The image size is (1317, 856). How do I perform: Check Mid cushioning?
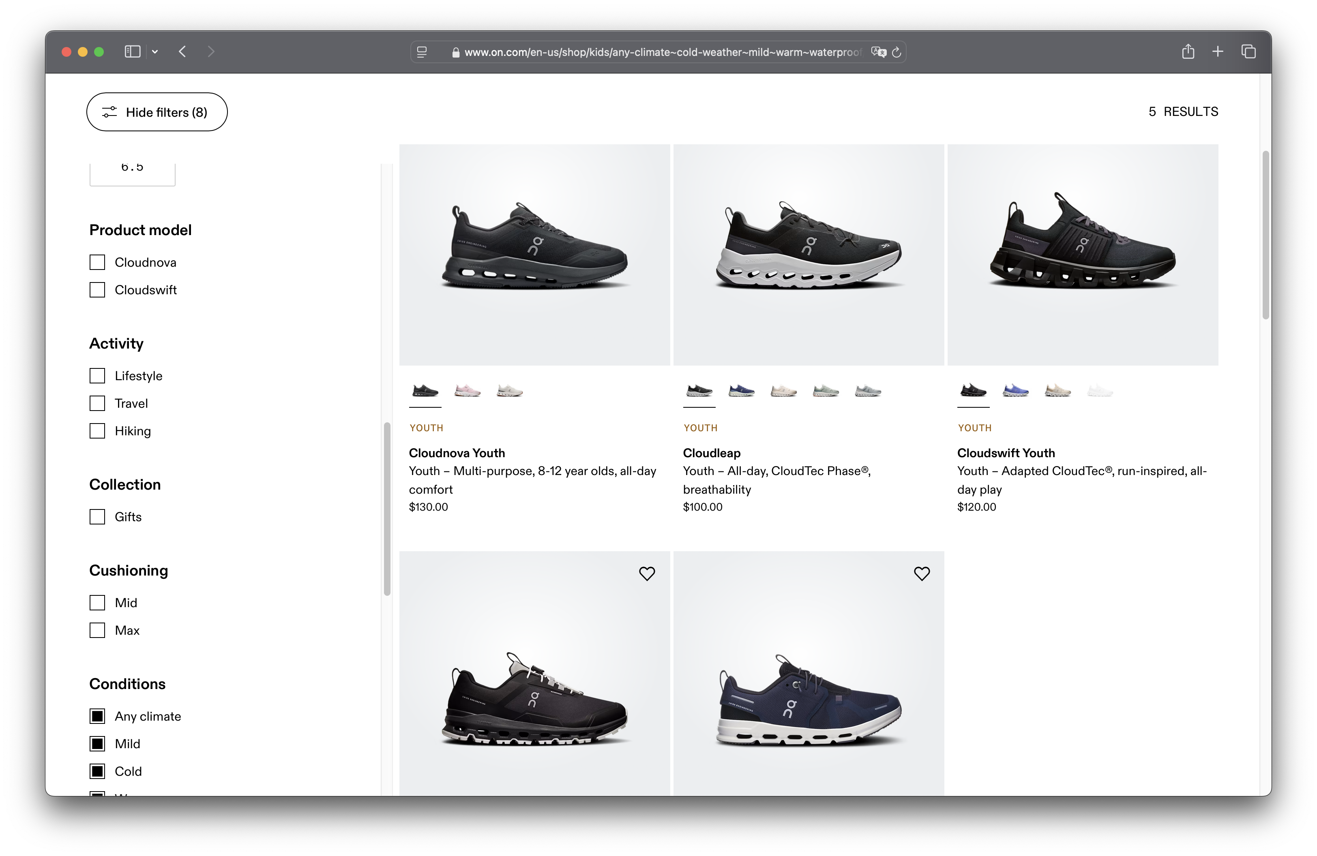click(97, 603)
